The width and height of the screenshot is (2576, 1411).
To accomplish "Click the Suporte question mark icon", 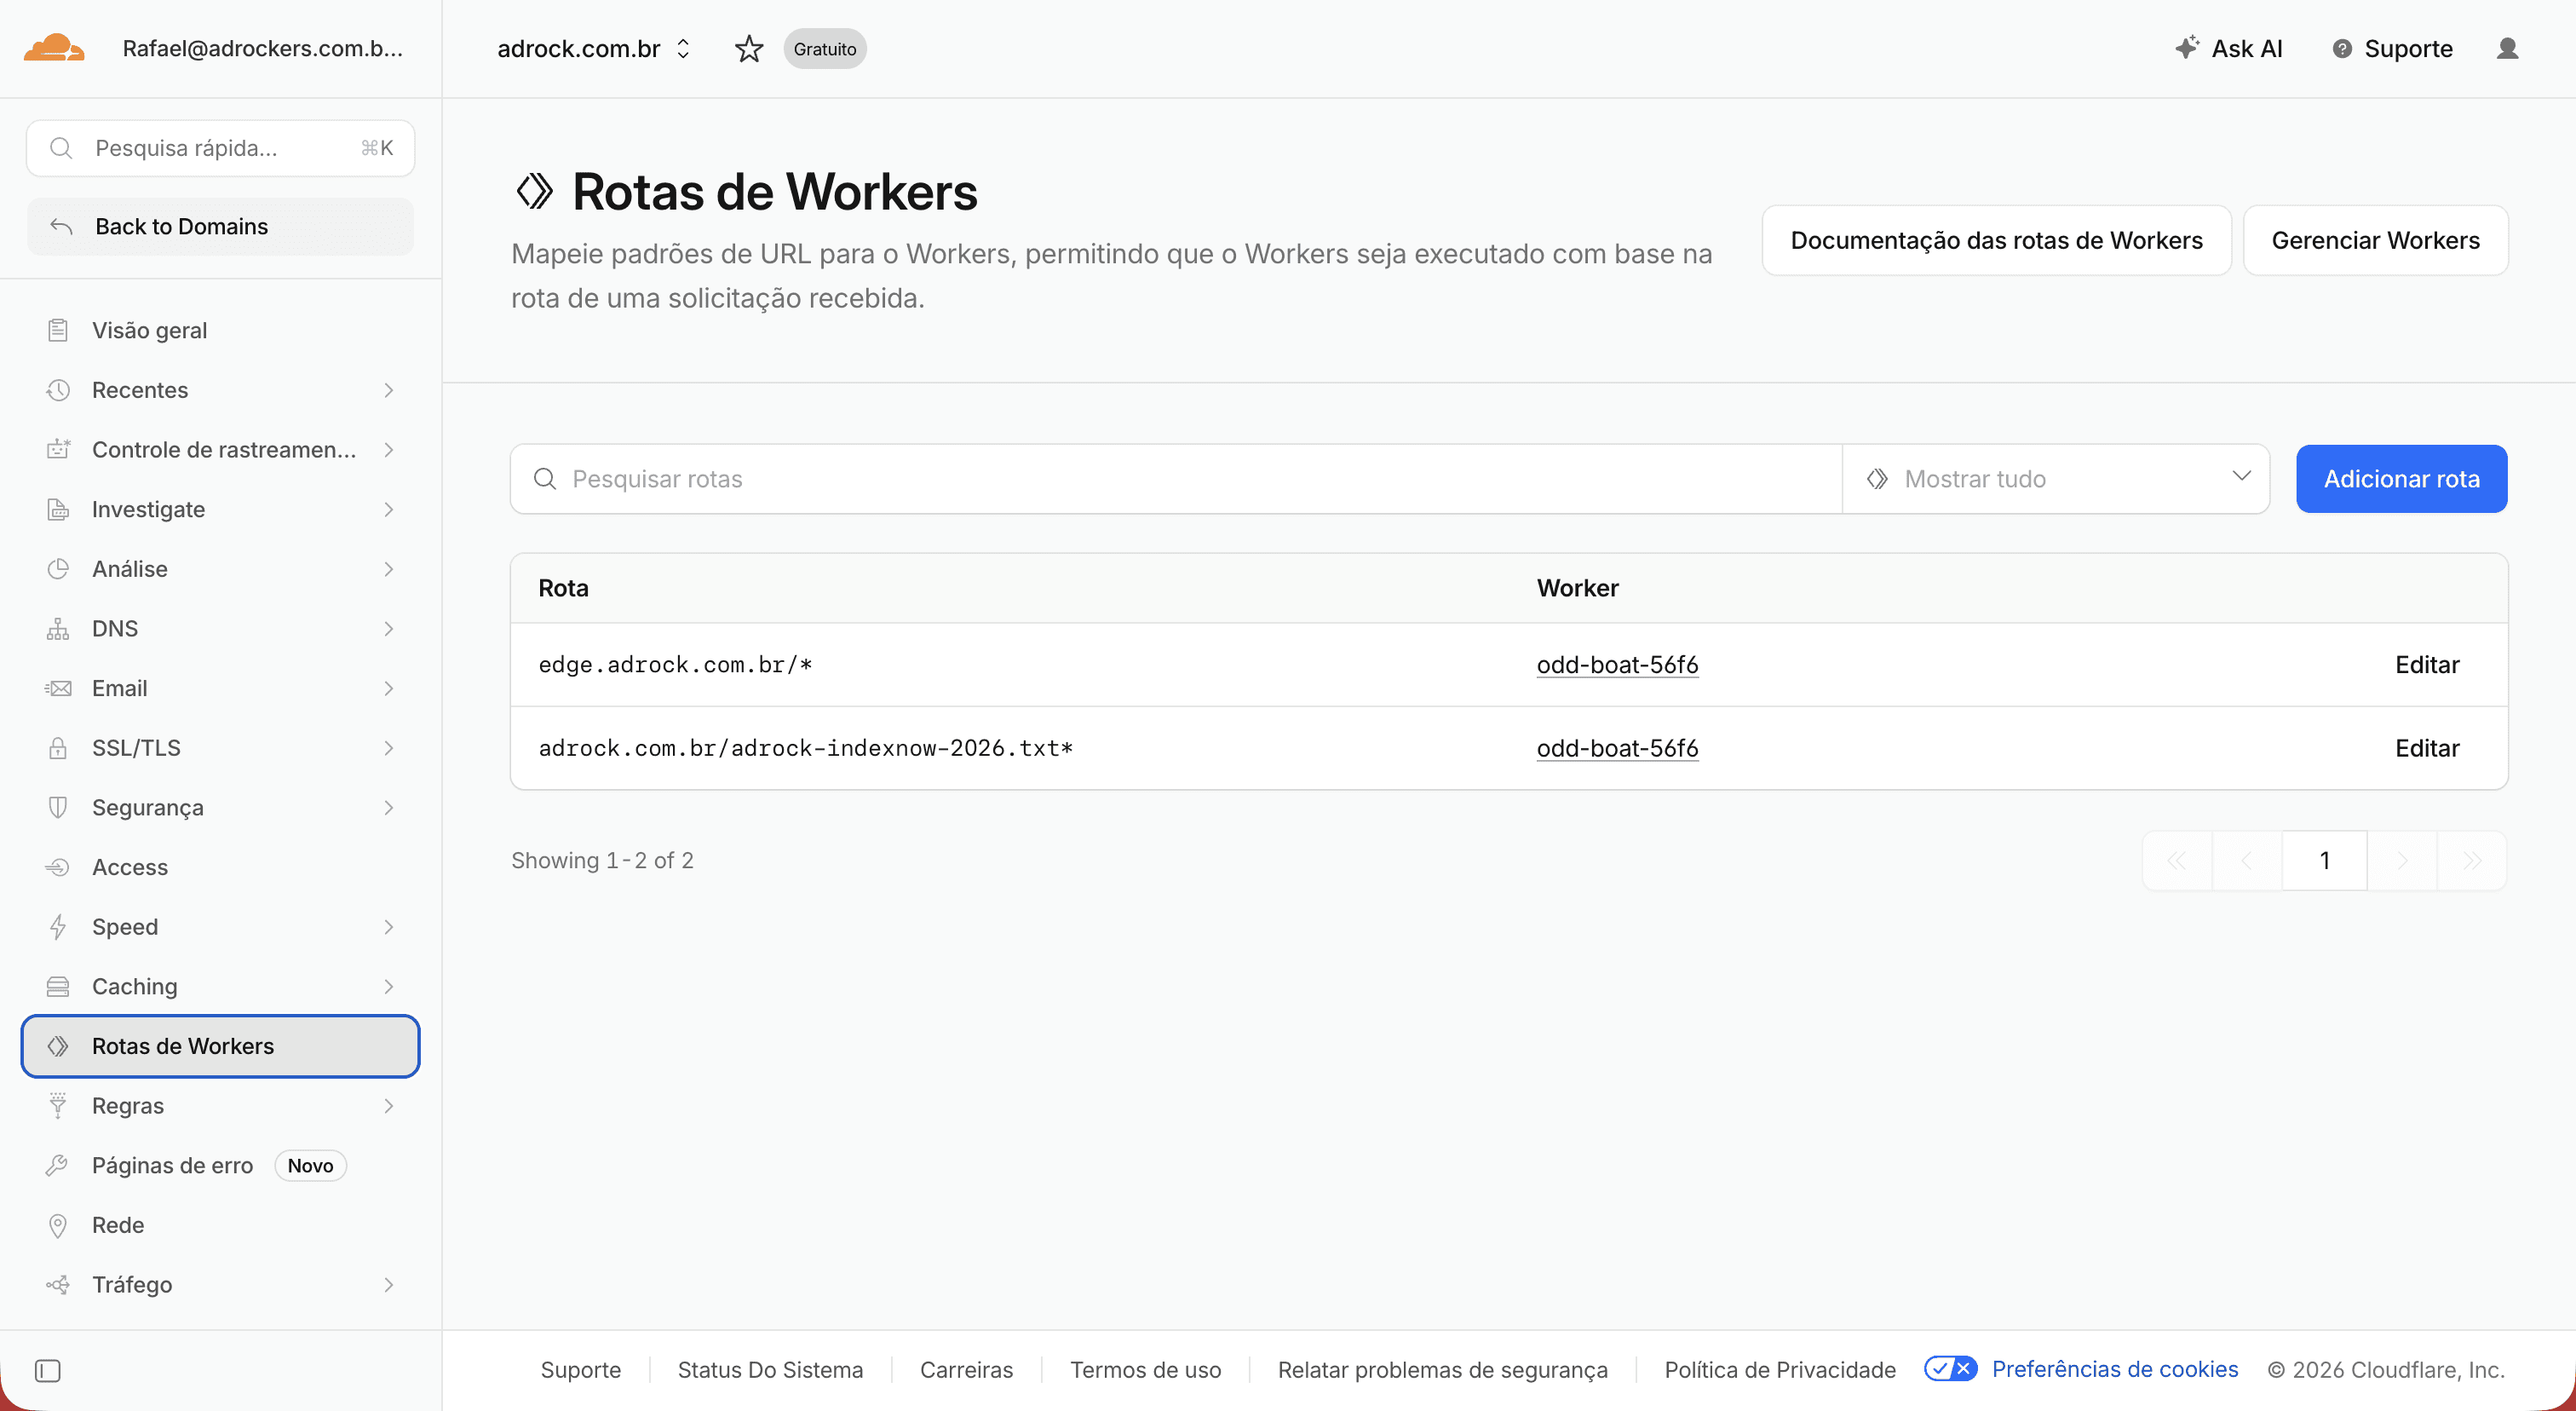I will click(x=2342, y=48).
